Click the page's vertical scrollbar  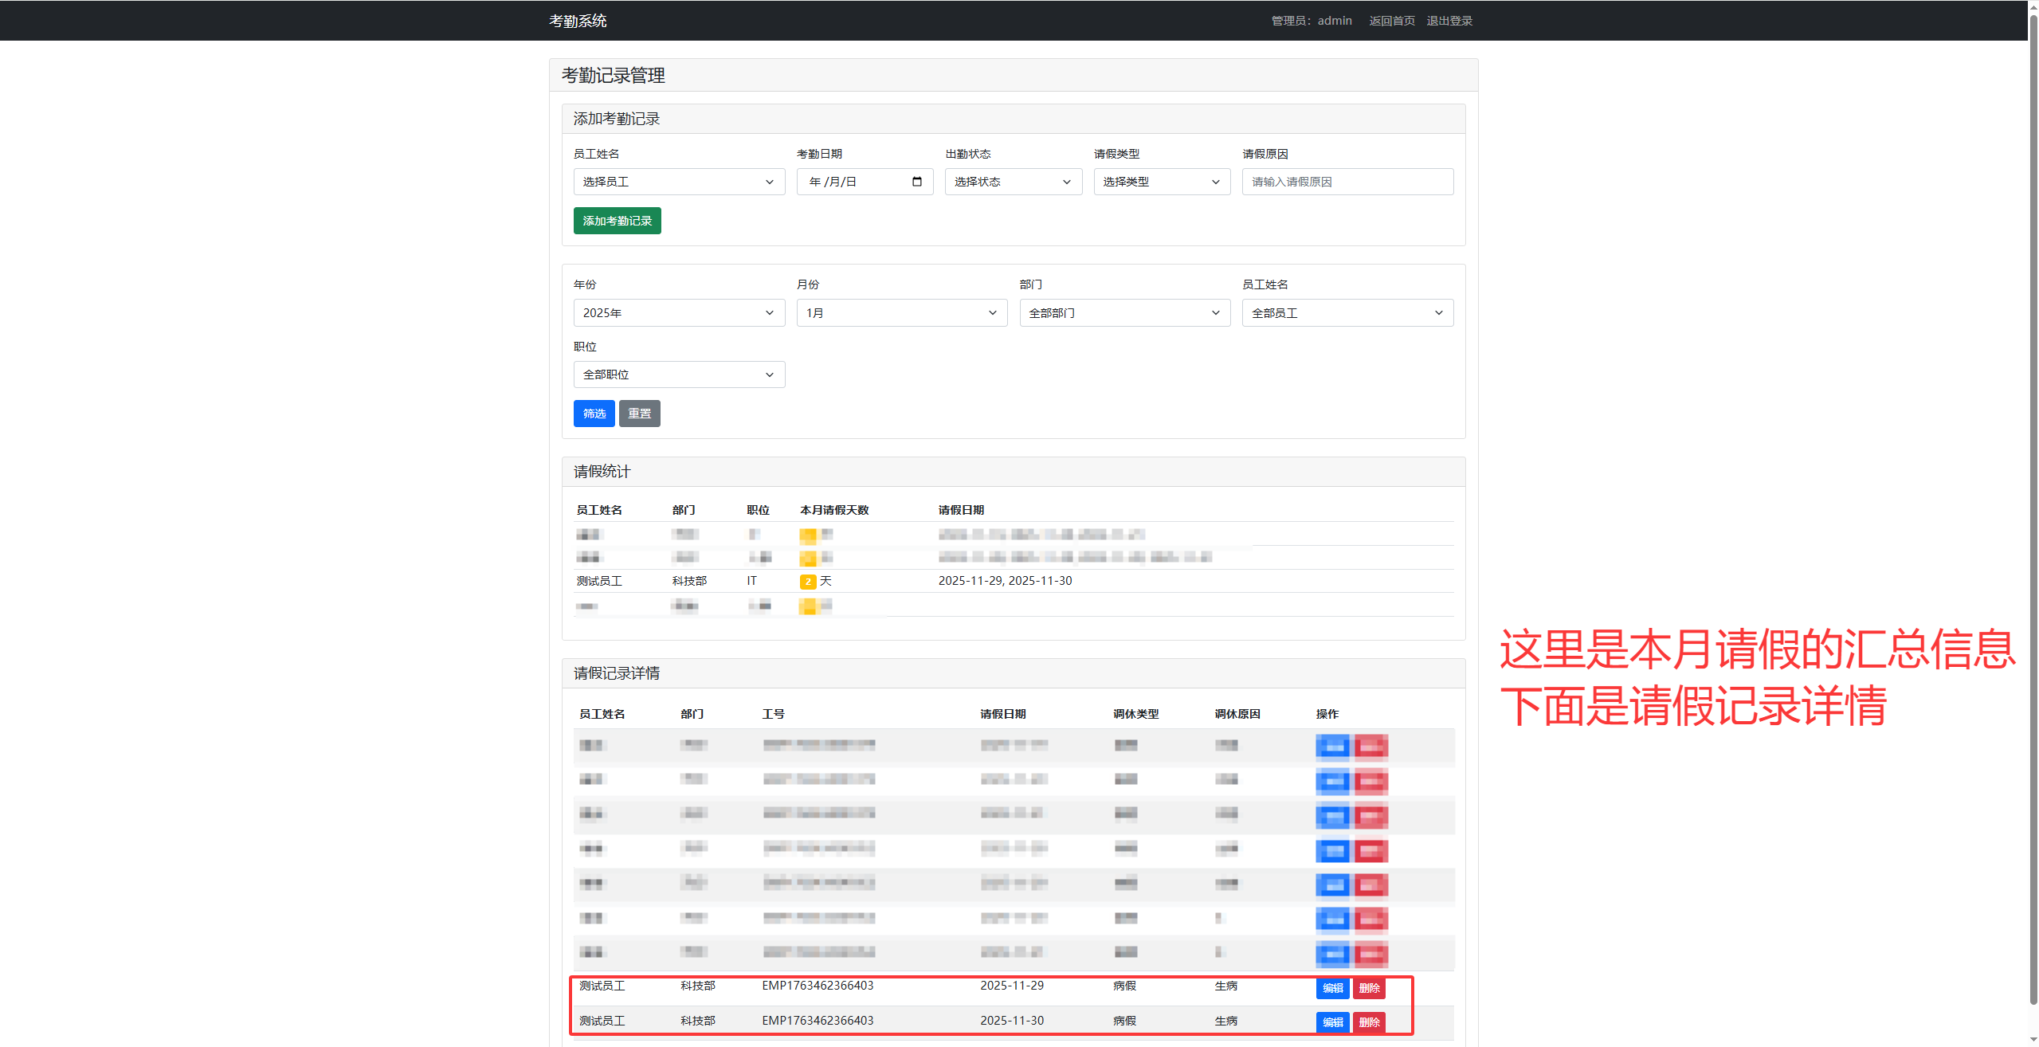pos(2033,510)
